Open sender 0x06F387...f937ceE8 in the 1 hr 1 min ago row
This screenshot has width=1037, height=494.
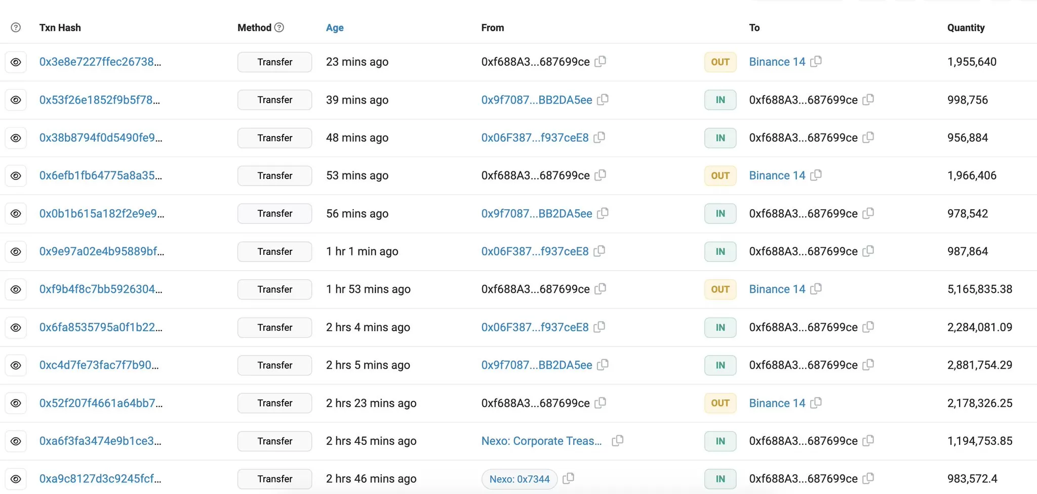(535, 251)
